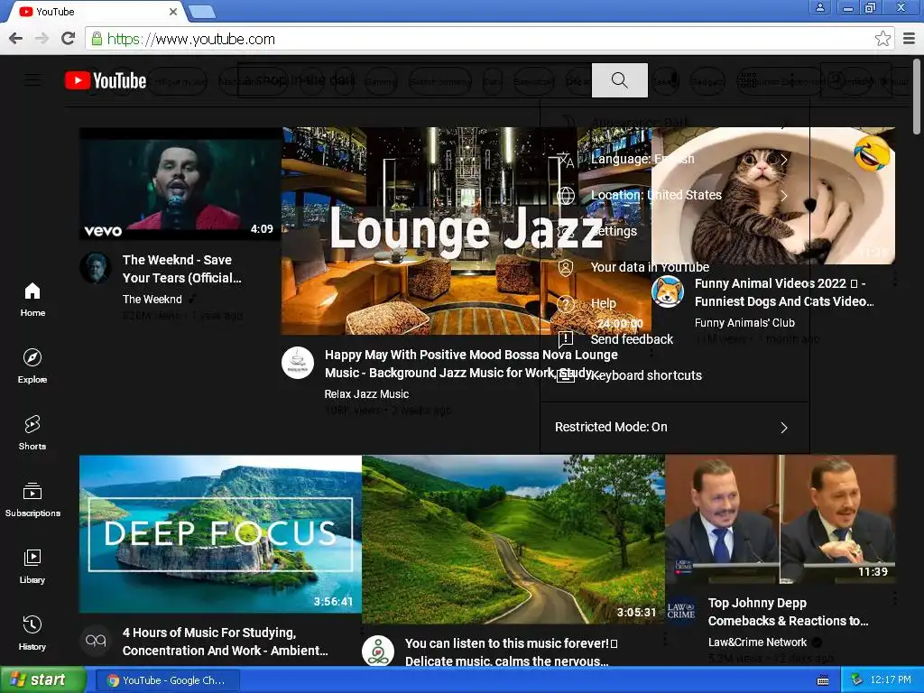924x693 pixels.
Task: Click the Relax Jazz Music channel avatar
Action: [x=298, y=363]
